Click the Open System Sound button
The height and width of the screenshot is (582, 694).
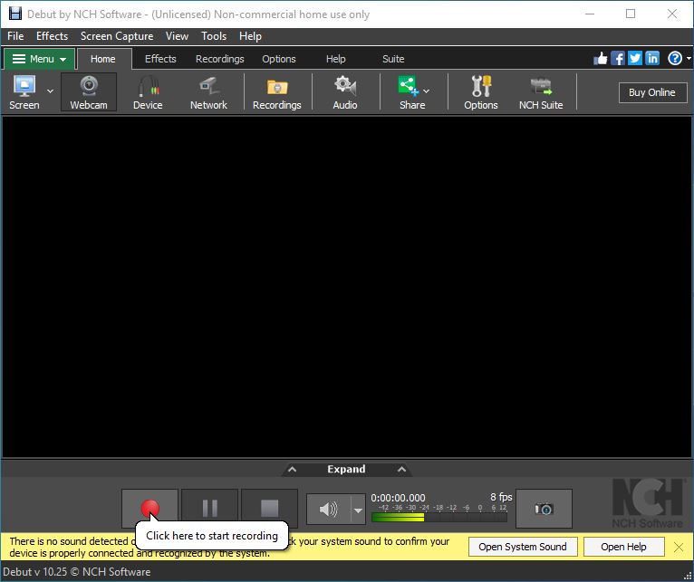coord(523,547)
